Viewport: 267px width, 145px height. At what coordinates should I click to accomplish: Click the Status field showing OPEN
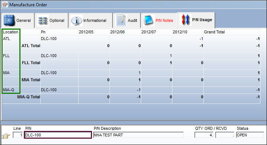coord(250,135)
